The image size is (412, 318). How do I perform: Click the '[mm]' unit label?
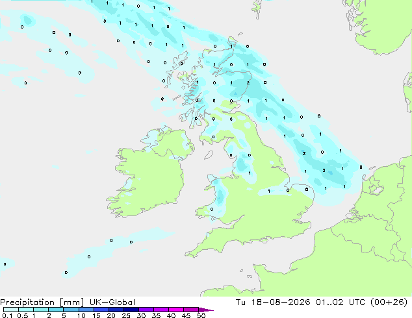tap(71, 302)
